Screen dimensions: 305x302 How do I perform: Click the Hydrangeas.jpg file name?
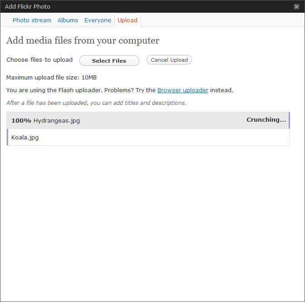tap(57, 121)
